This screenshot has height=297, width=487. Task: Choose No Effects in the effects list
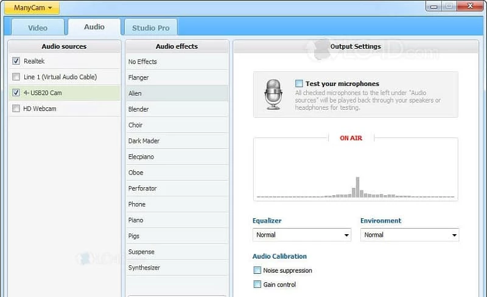[x=142, y=62]
